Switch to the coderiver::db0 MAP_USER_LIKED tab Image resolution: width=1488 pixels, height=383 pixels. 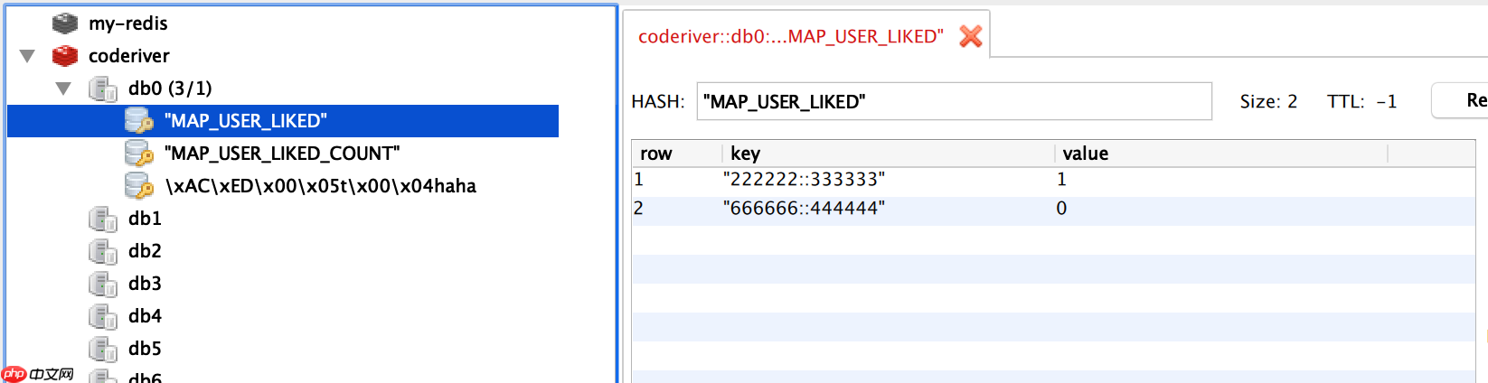pyautogui.click(x=790, y=36)
